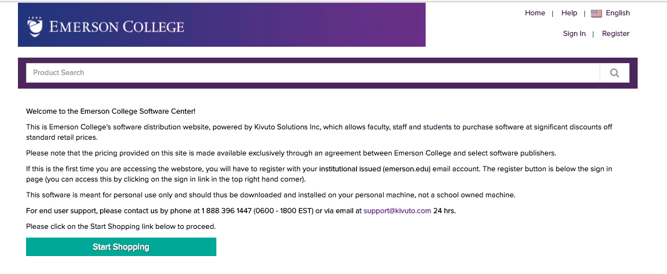This screenshot has width=667, height=274.
Task: Click the support phone number 1 888 396 1447
Action: (x=226, y=211)
